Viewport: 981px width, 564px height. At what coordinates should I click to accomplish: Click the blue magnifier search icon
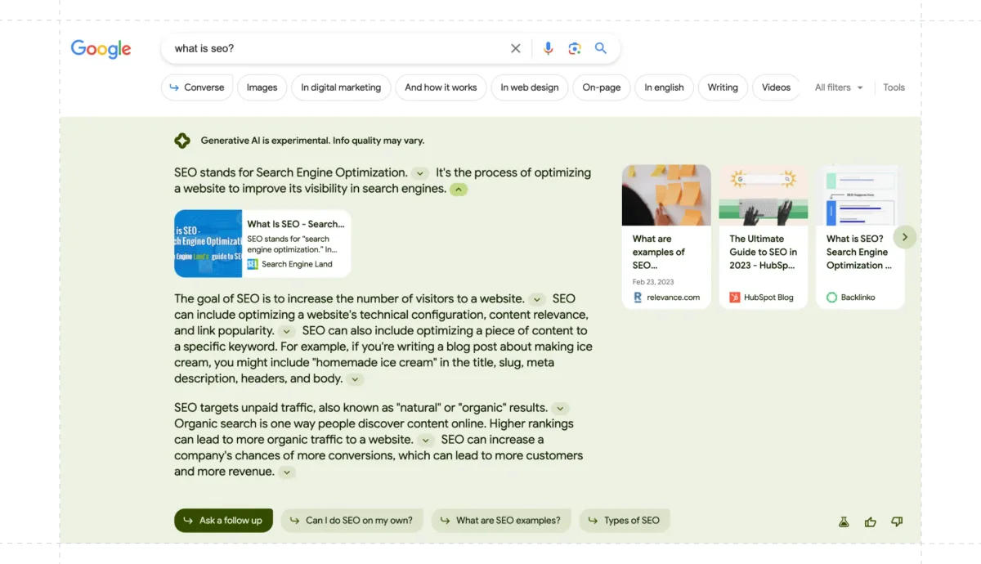tap(601, 48)
